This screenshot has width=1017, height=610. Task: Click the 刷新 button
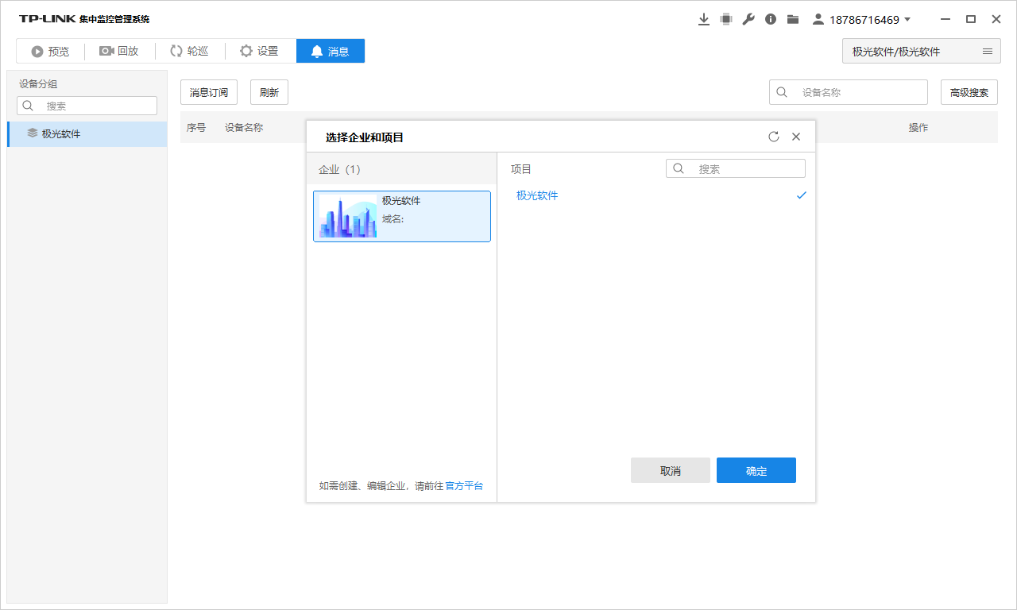(x=269, y=92)
